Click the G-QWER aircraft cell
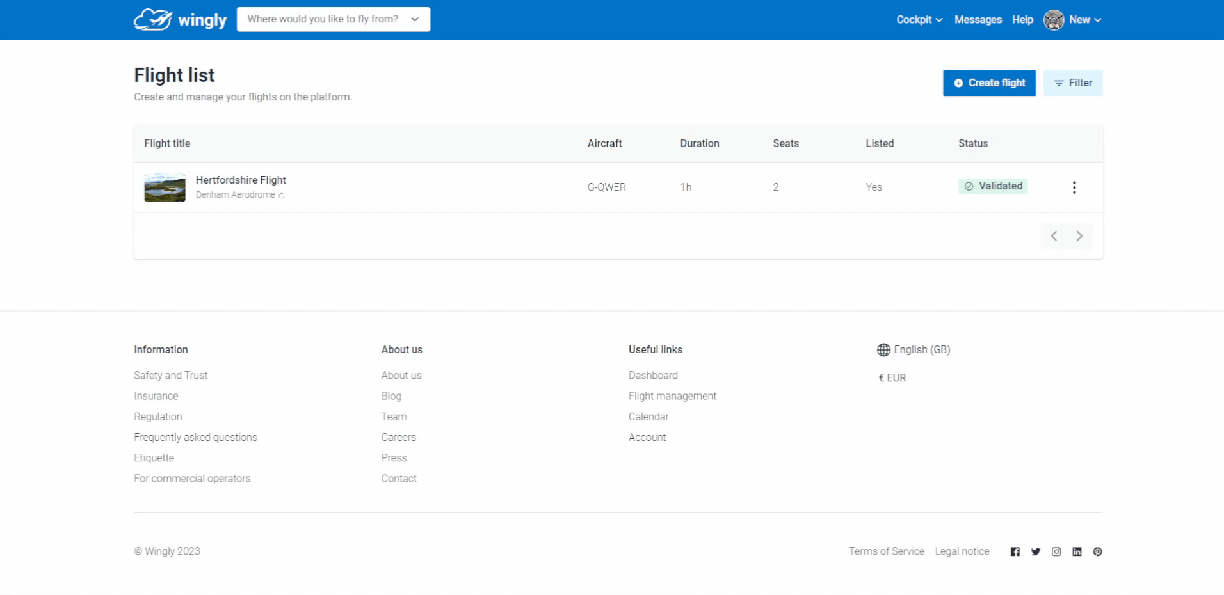The width and height of the screenshot is (1224, 595). coord(606,187)
